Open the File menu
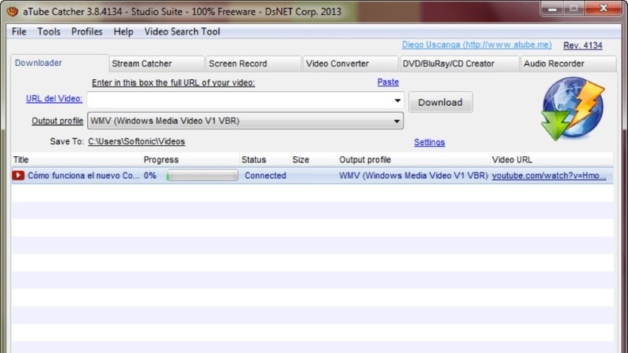 coord(19,31)
